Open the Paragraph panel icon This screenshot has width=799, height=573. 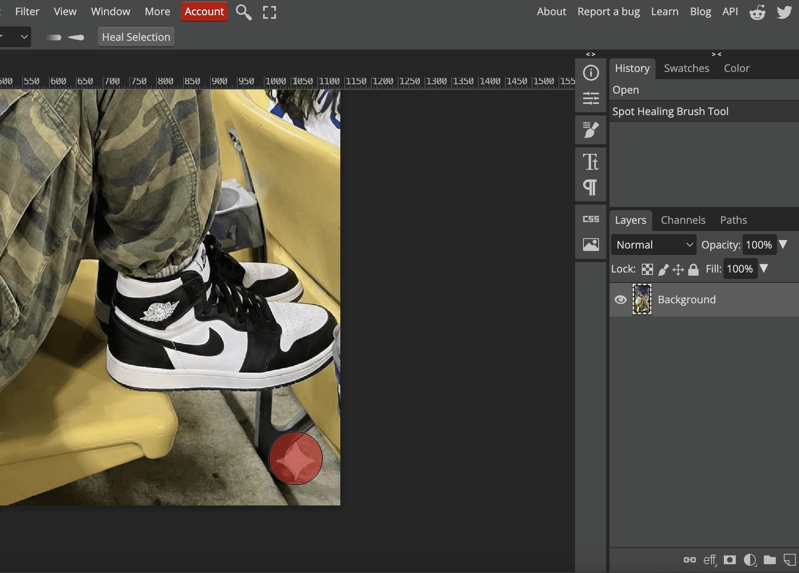click(591, 187)
